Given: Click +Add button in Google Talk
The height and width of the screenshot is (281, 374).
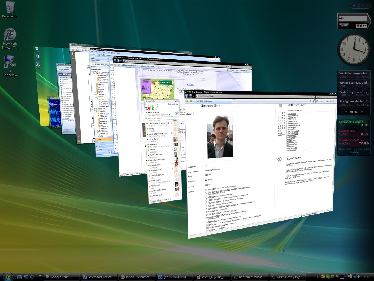Looking at the screenshot, I should pyautogui.click(x=153, y=201).
